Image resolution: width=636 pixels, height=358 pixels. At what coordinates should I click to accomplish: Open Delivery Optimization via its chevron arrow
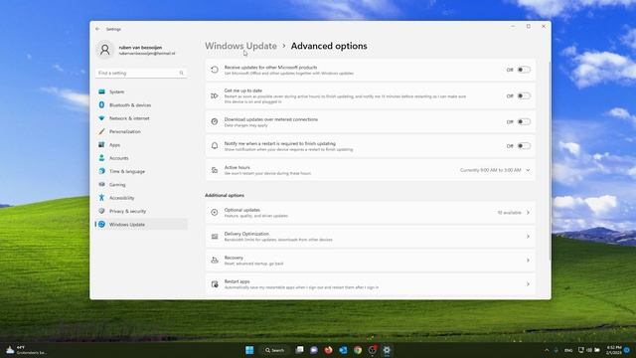click(x=528, y=237)
